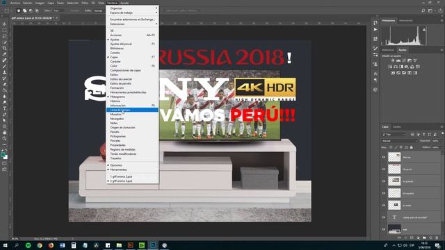Select the Rectangular Marquee tool
Image resolution: width=445 pixels, height=250 pixels.
4,31
